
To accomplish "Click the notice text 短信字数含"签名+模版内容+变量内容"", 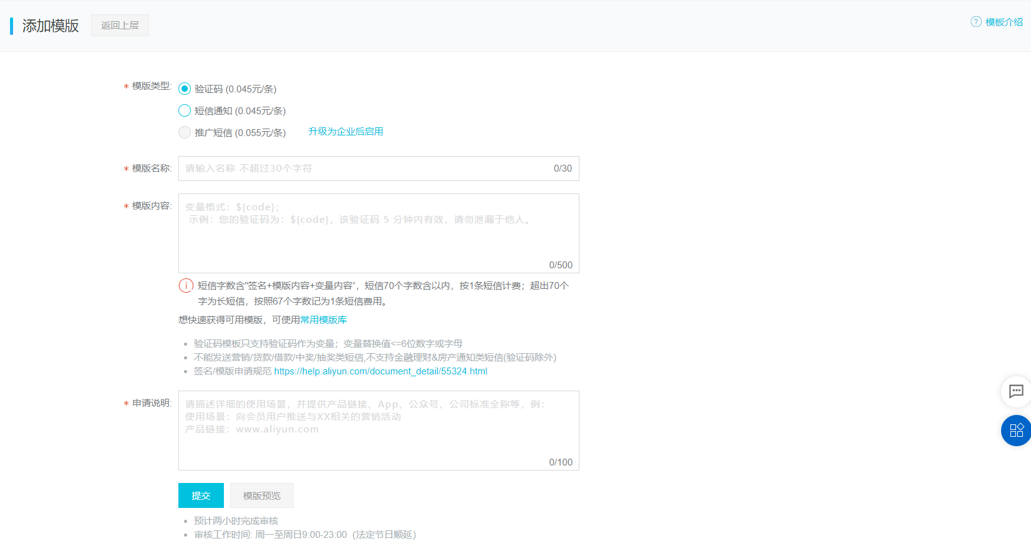I will [x=276, y=286].
